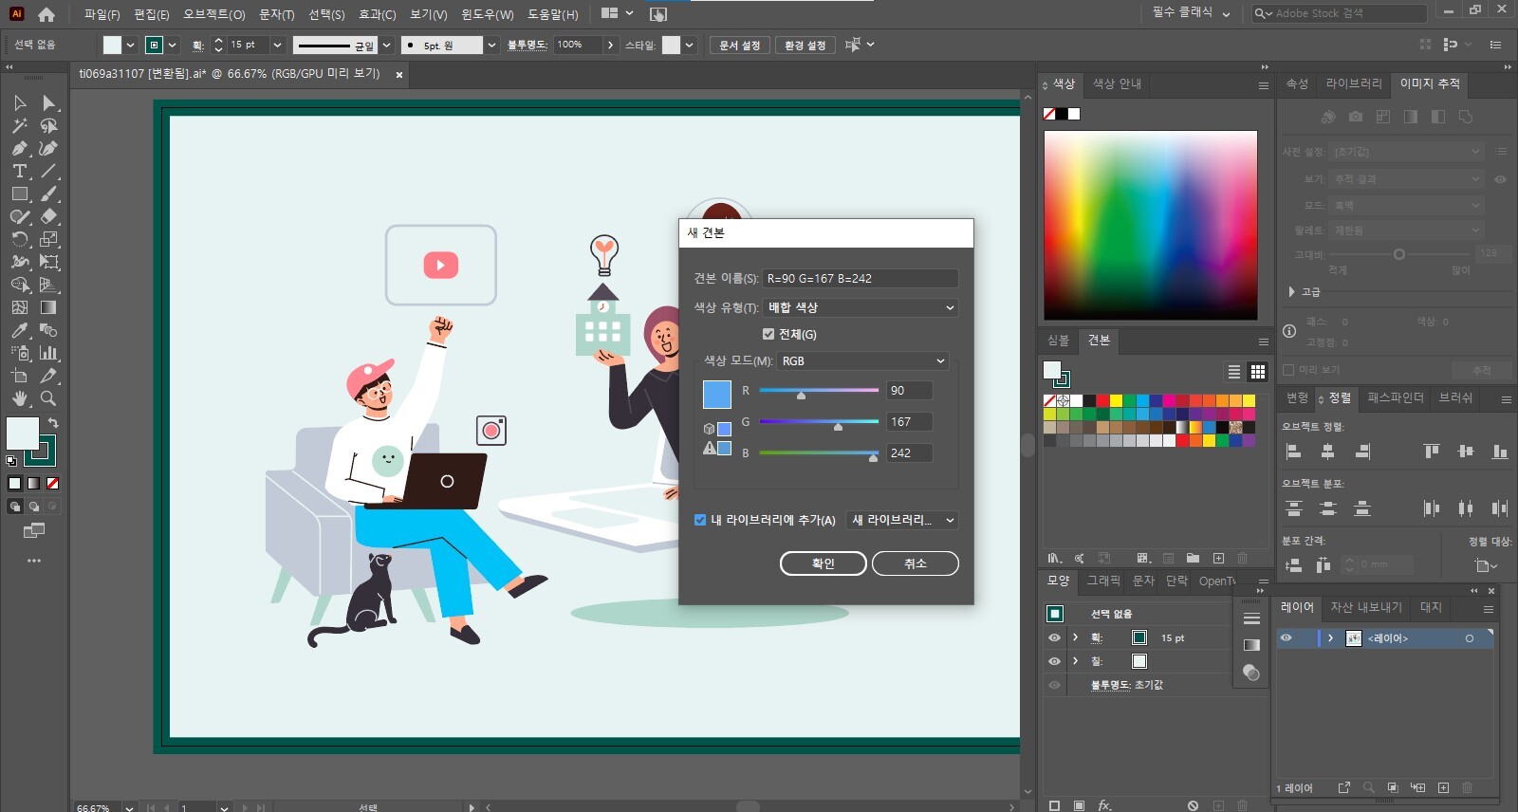Screen dimensions: 1518x812
Task: Uncheck 내 라이브러리에 추가 checkbox
Action: [700, 520]
